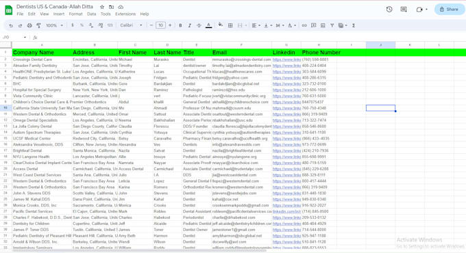Open text rotation dropdown

point(291,25)
